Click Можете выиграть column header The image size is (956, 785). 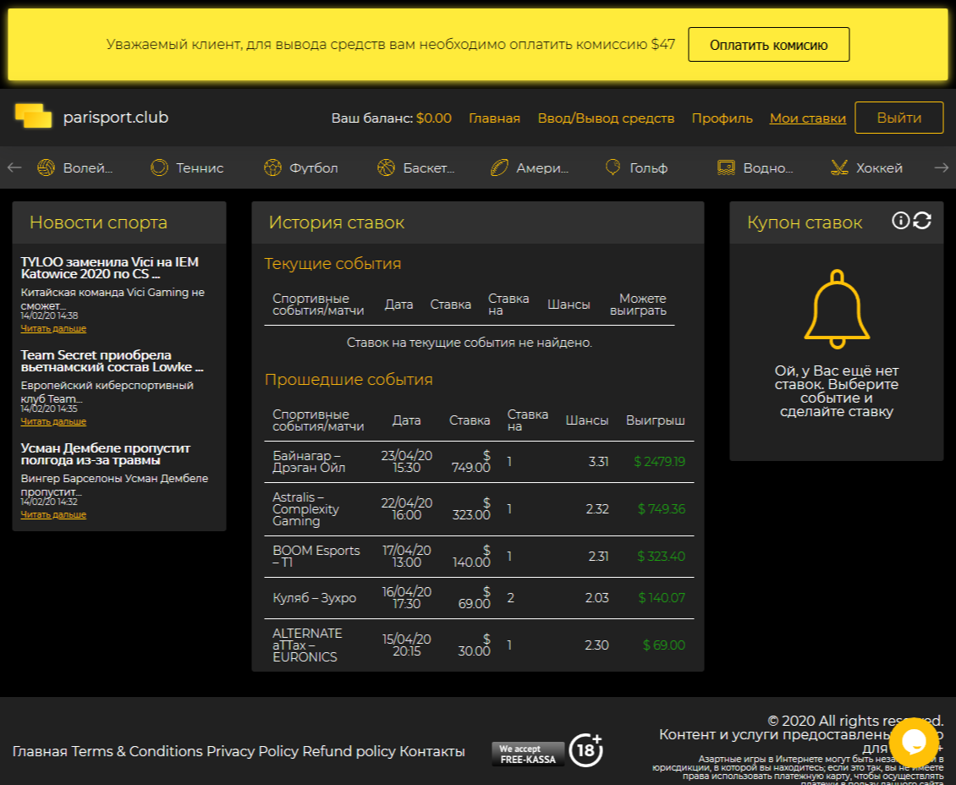click(x=639, y=305)
